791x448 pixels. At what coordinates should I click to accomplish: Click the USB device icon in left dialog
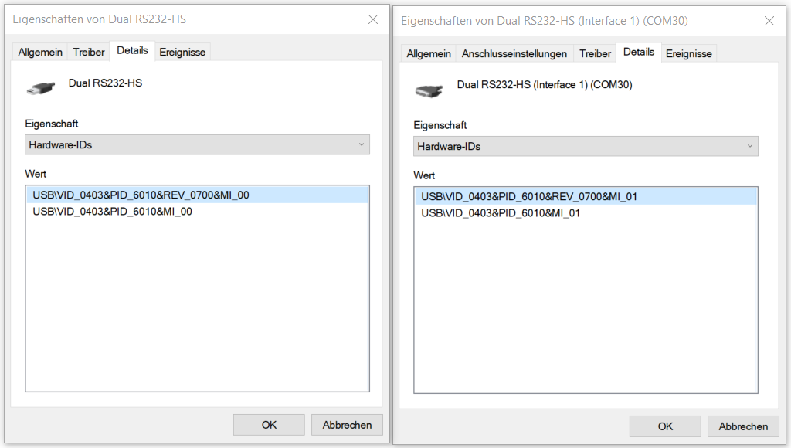(39, 87)
